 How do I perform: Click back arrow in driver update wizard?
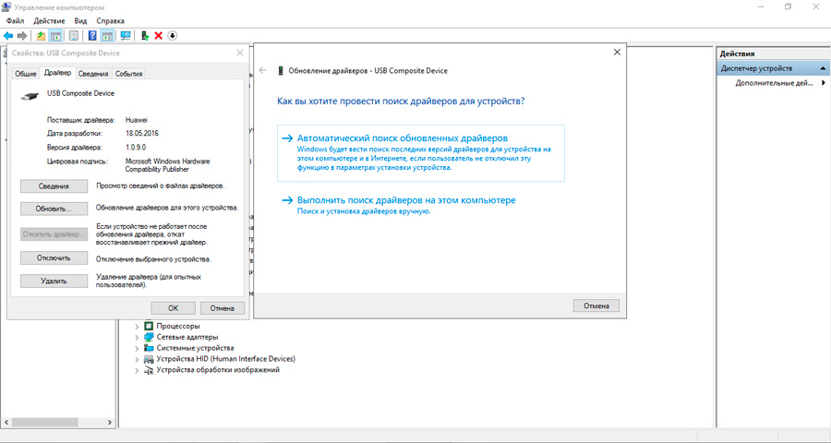(263, 70)
